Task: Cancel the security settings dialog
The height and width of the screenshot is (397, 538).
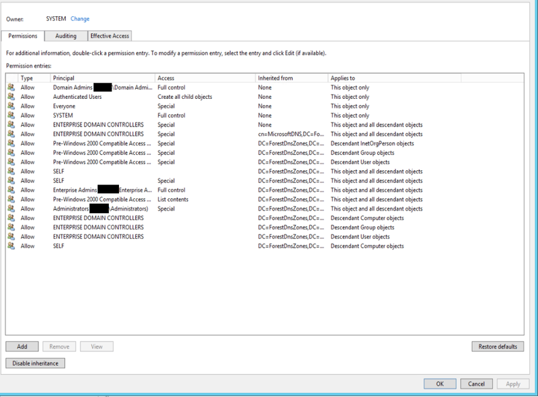Action: (x=477, y=384)
